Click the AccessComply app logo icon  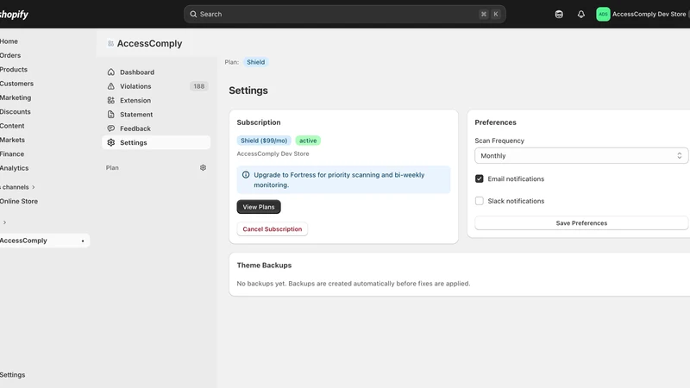[110, 44]
